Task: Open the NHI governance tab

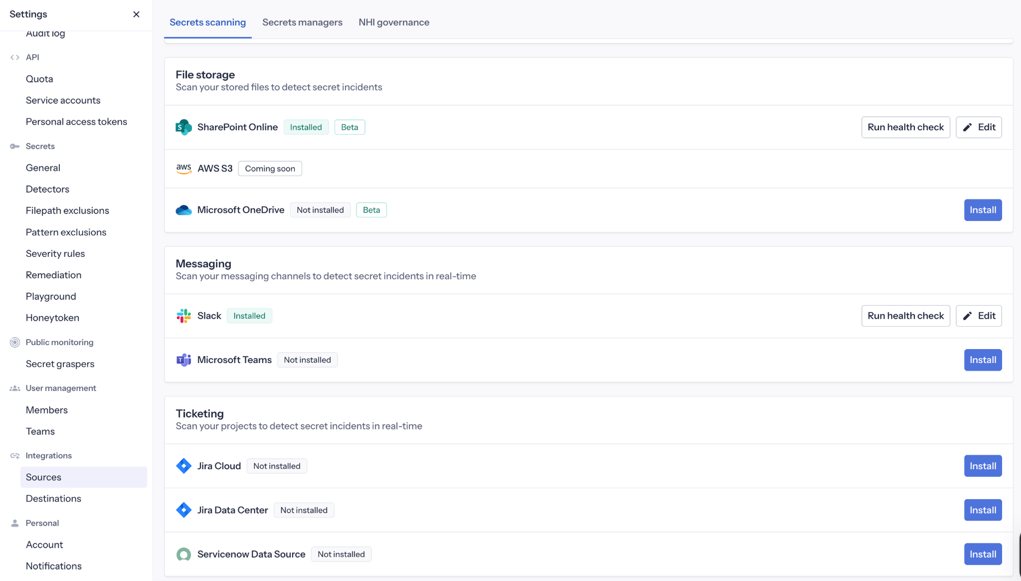Action: 394,22
